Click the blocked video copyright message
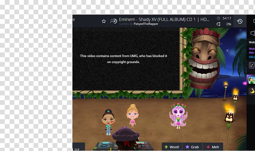The height and width of the screenshot is (151, 255). pos(123,59)
